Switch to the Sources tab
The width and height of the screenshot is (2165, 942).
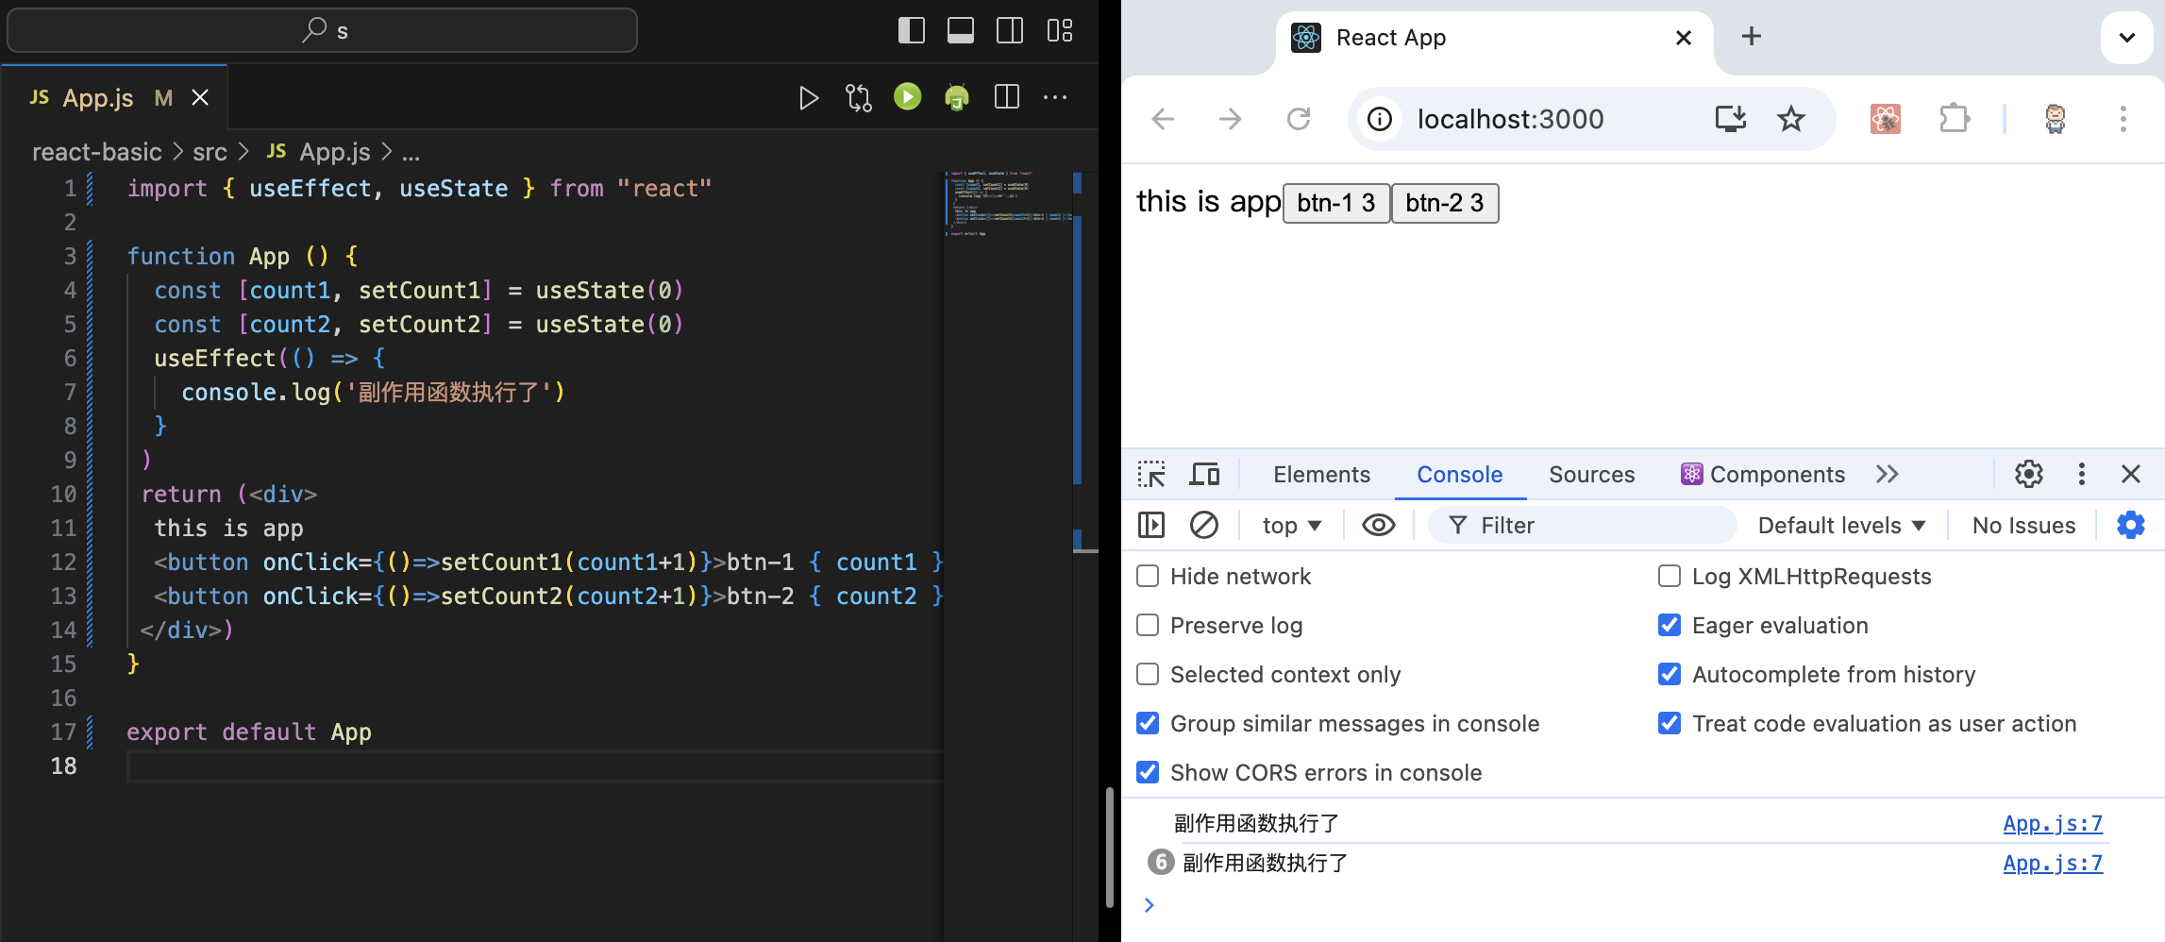[1591, 474]
